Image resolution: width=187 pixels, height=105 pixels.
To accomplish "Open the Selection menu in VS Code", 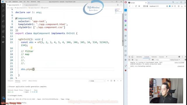I will pos(15,2).
